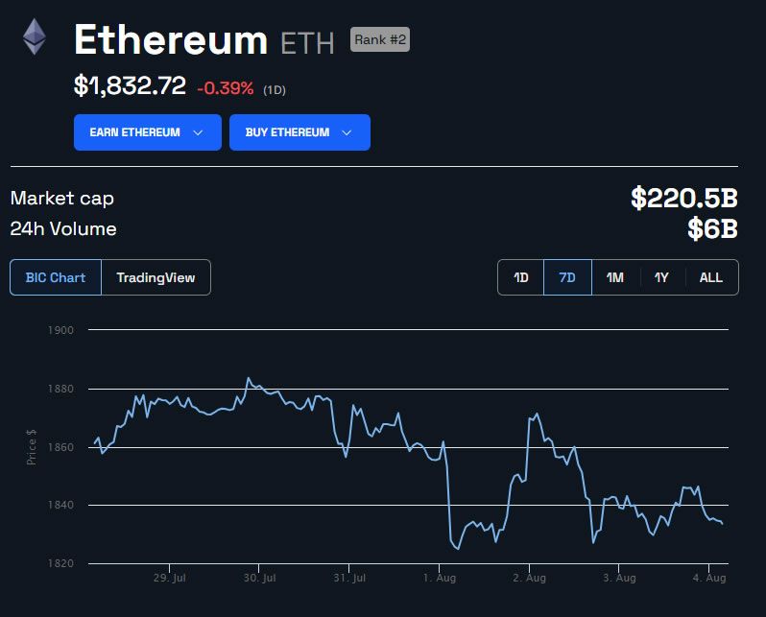Click the 1. Aug marker on chart axis
Viewport: 766px width, 617px height.
[x=440, y=578]
